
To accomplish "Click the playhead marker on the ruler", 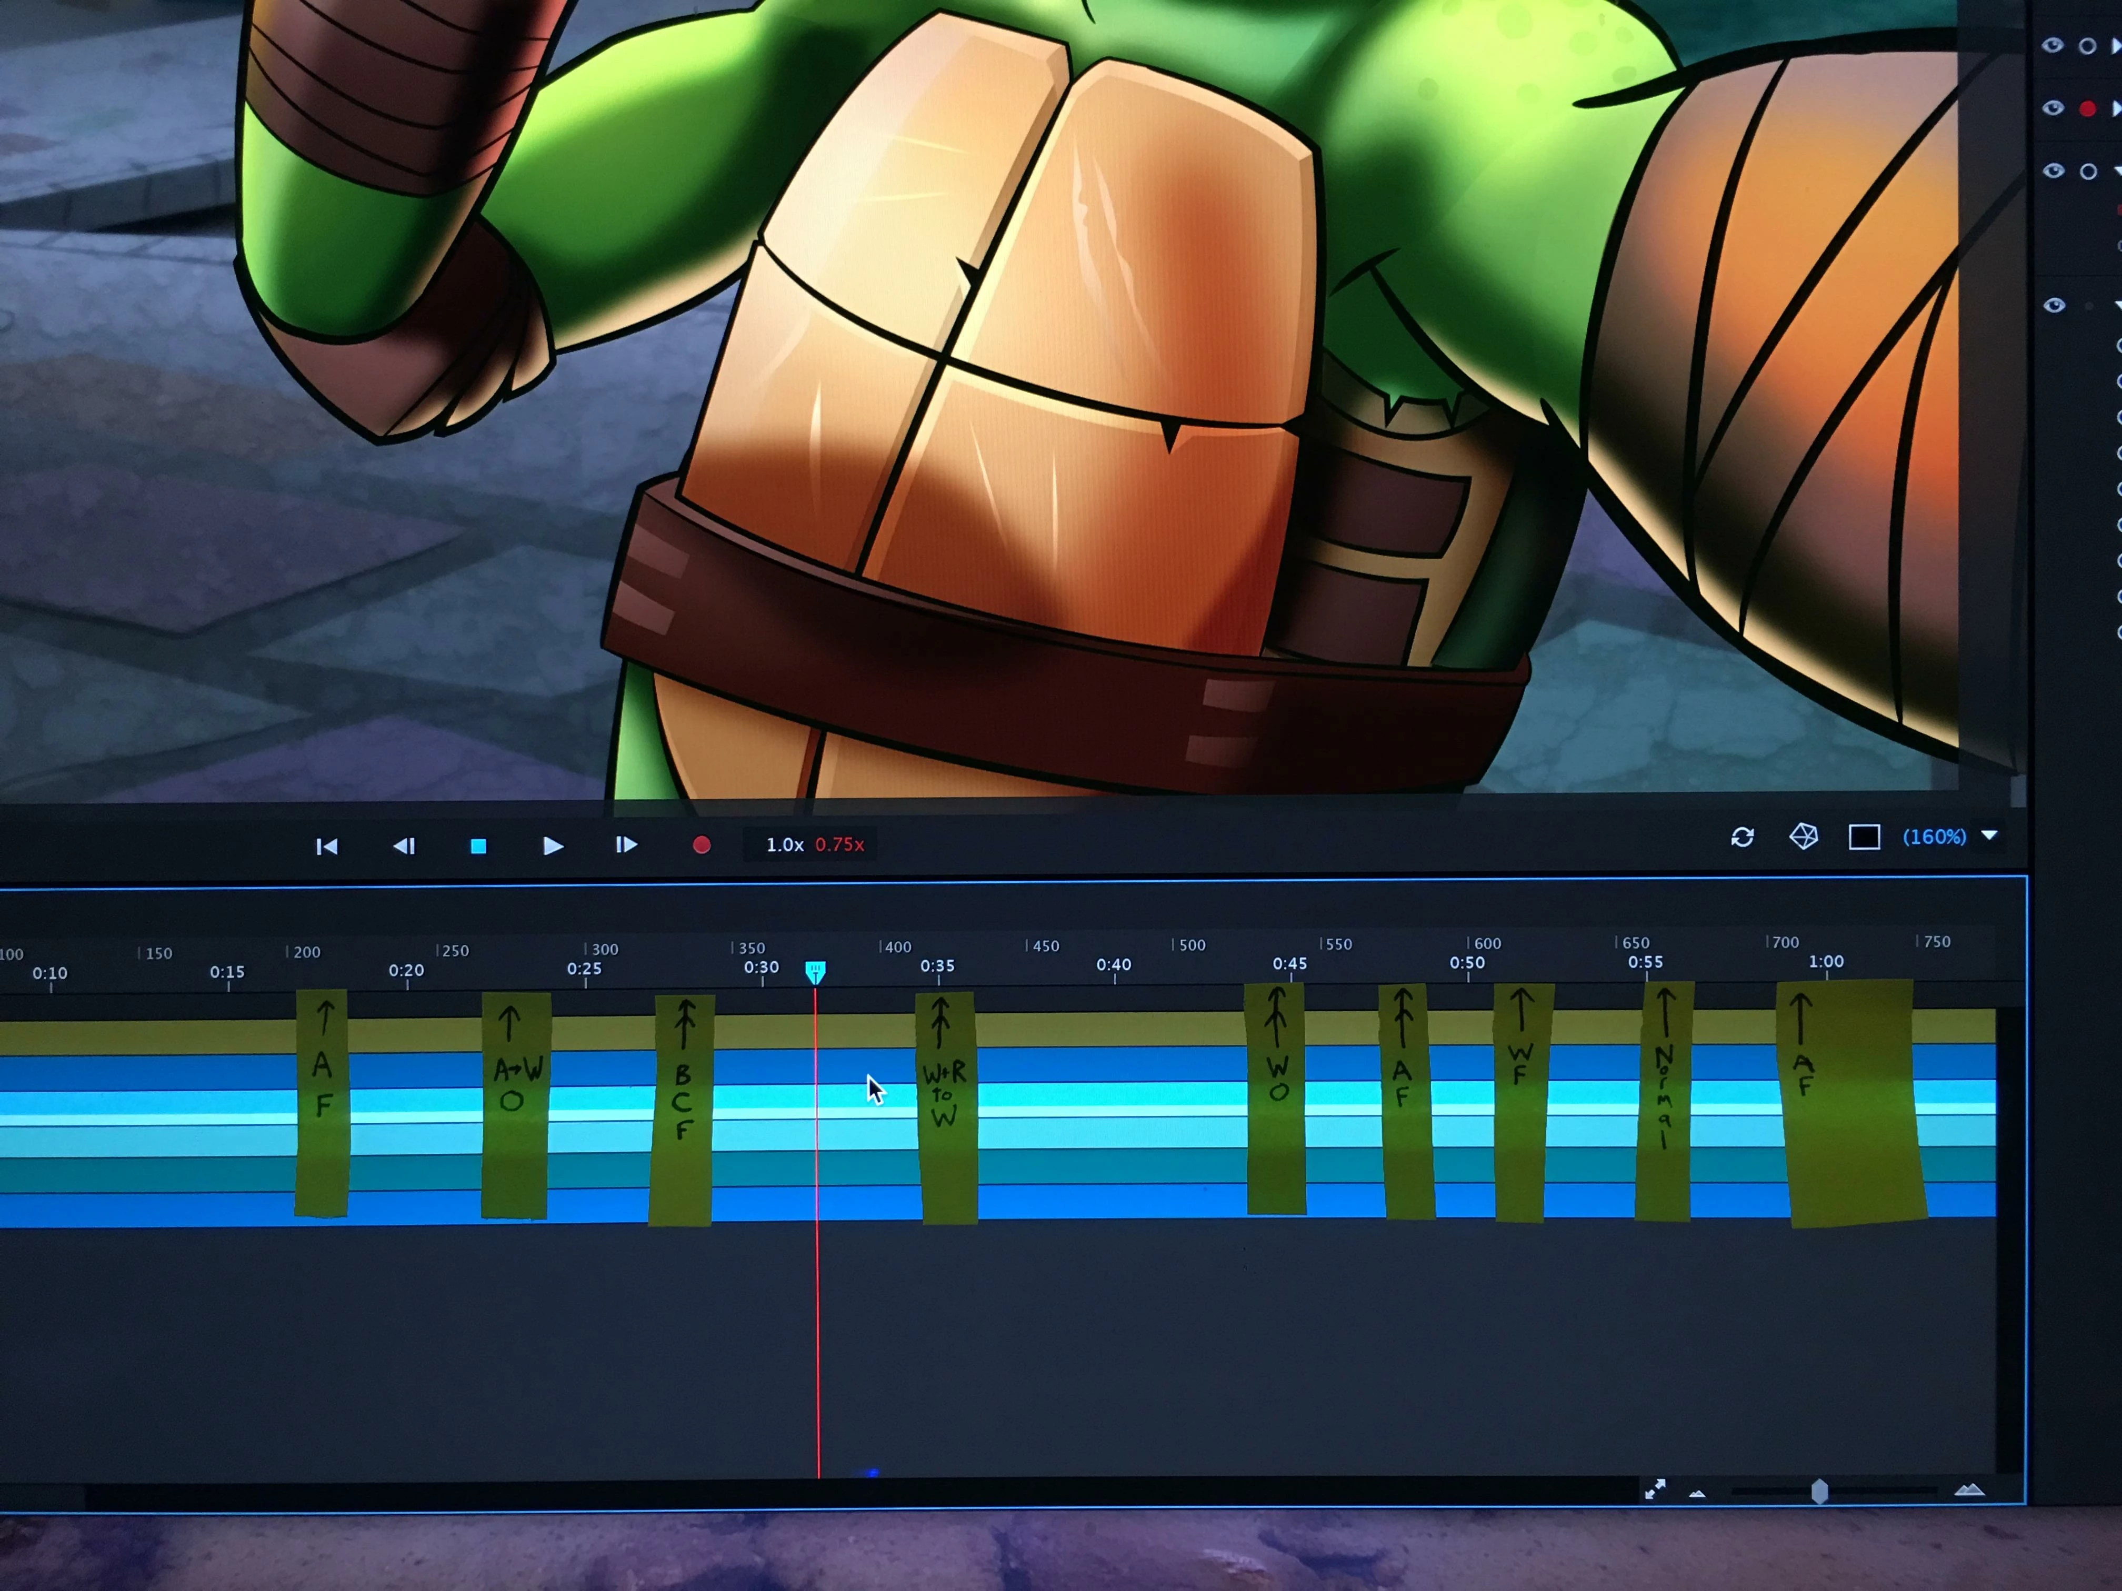I will pyautogui.click(x=815, y=972).
